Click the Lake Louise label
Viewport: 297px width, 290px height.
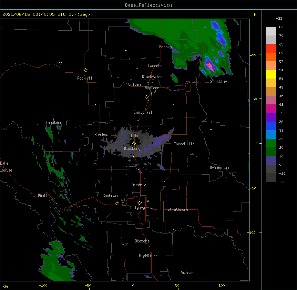click(6, 167)
